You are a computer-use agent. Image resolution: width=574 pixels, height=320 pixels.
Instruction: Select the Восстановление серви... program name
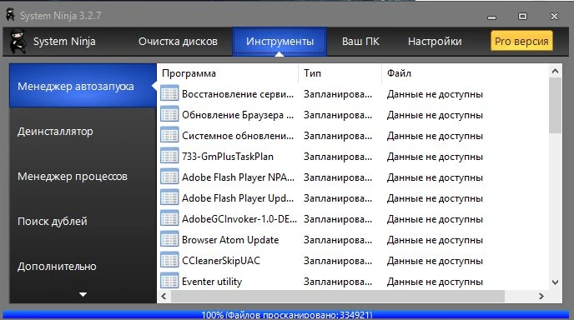point(238,94)
